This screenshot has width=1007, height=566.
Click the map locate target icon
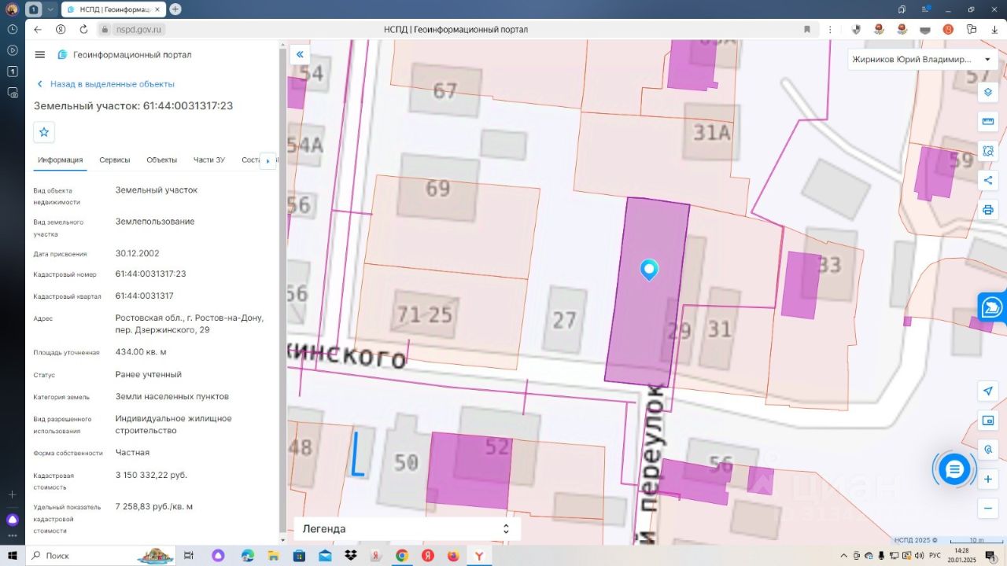(988, 450)
